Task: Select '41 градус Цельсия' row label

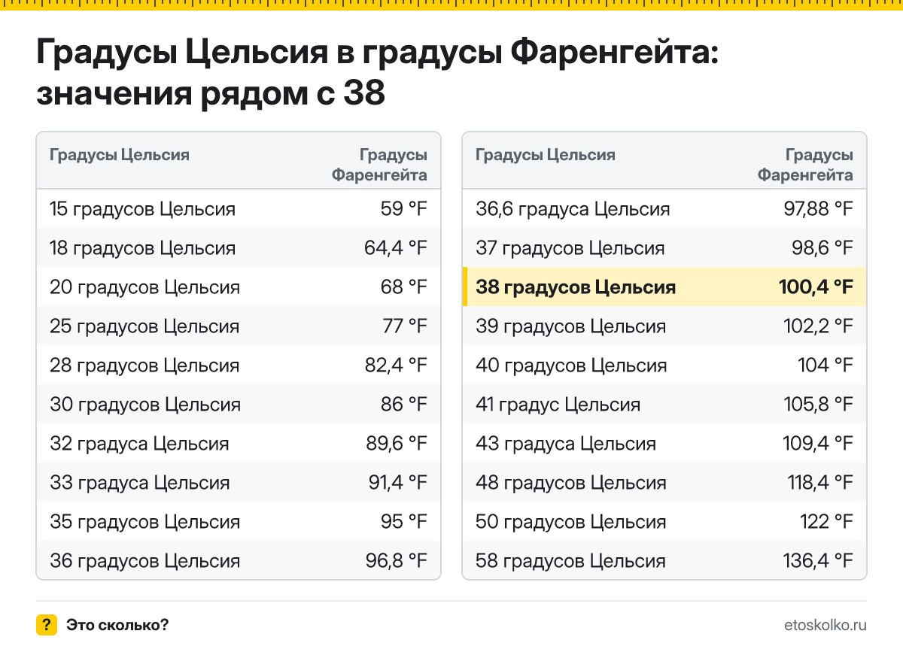Action: (558, 405)
